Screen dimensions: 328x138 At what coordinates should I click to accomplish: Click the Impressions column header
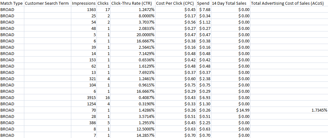click(x=84, y=3)
